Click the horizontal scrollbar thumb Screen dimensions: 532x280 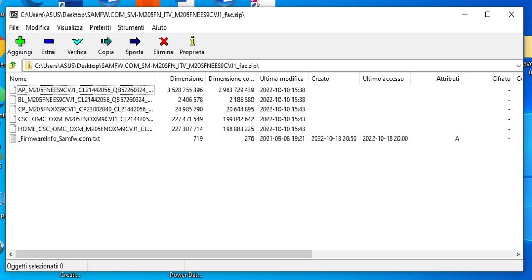pos(164,254)
